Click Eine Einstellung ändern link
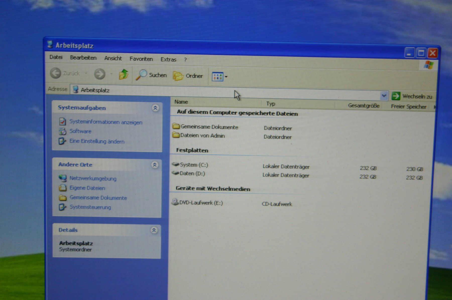This screenshot has height=300, width=452. coord(97,141)
